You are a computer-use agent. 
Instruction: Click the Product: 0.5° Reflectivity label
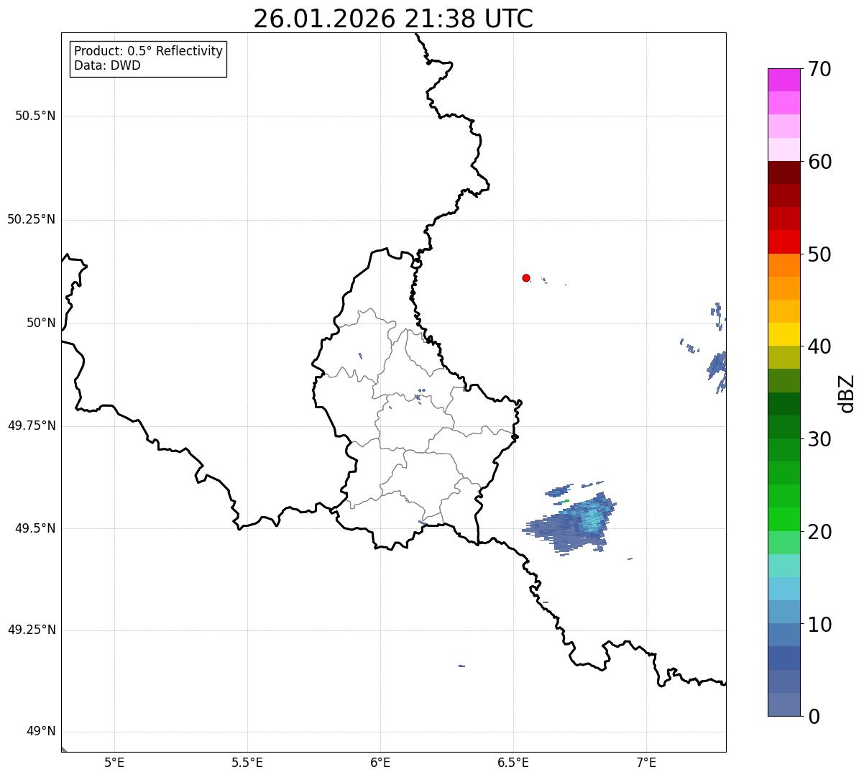pyautogui.click(x=148, y=51)
